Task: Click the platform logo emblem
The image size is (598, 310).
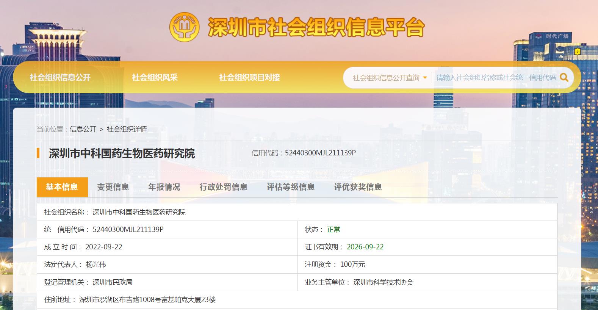Action: pos(185,27)
